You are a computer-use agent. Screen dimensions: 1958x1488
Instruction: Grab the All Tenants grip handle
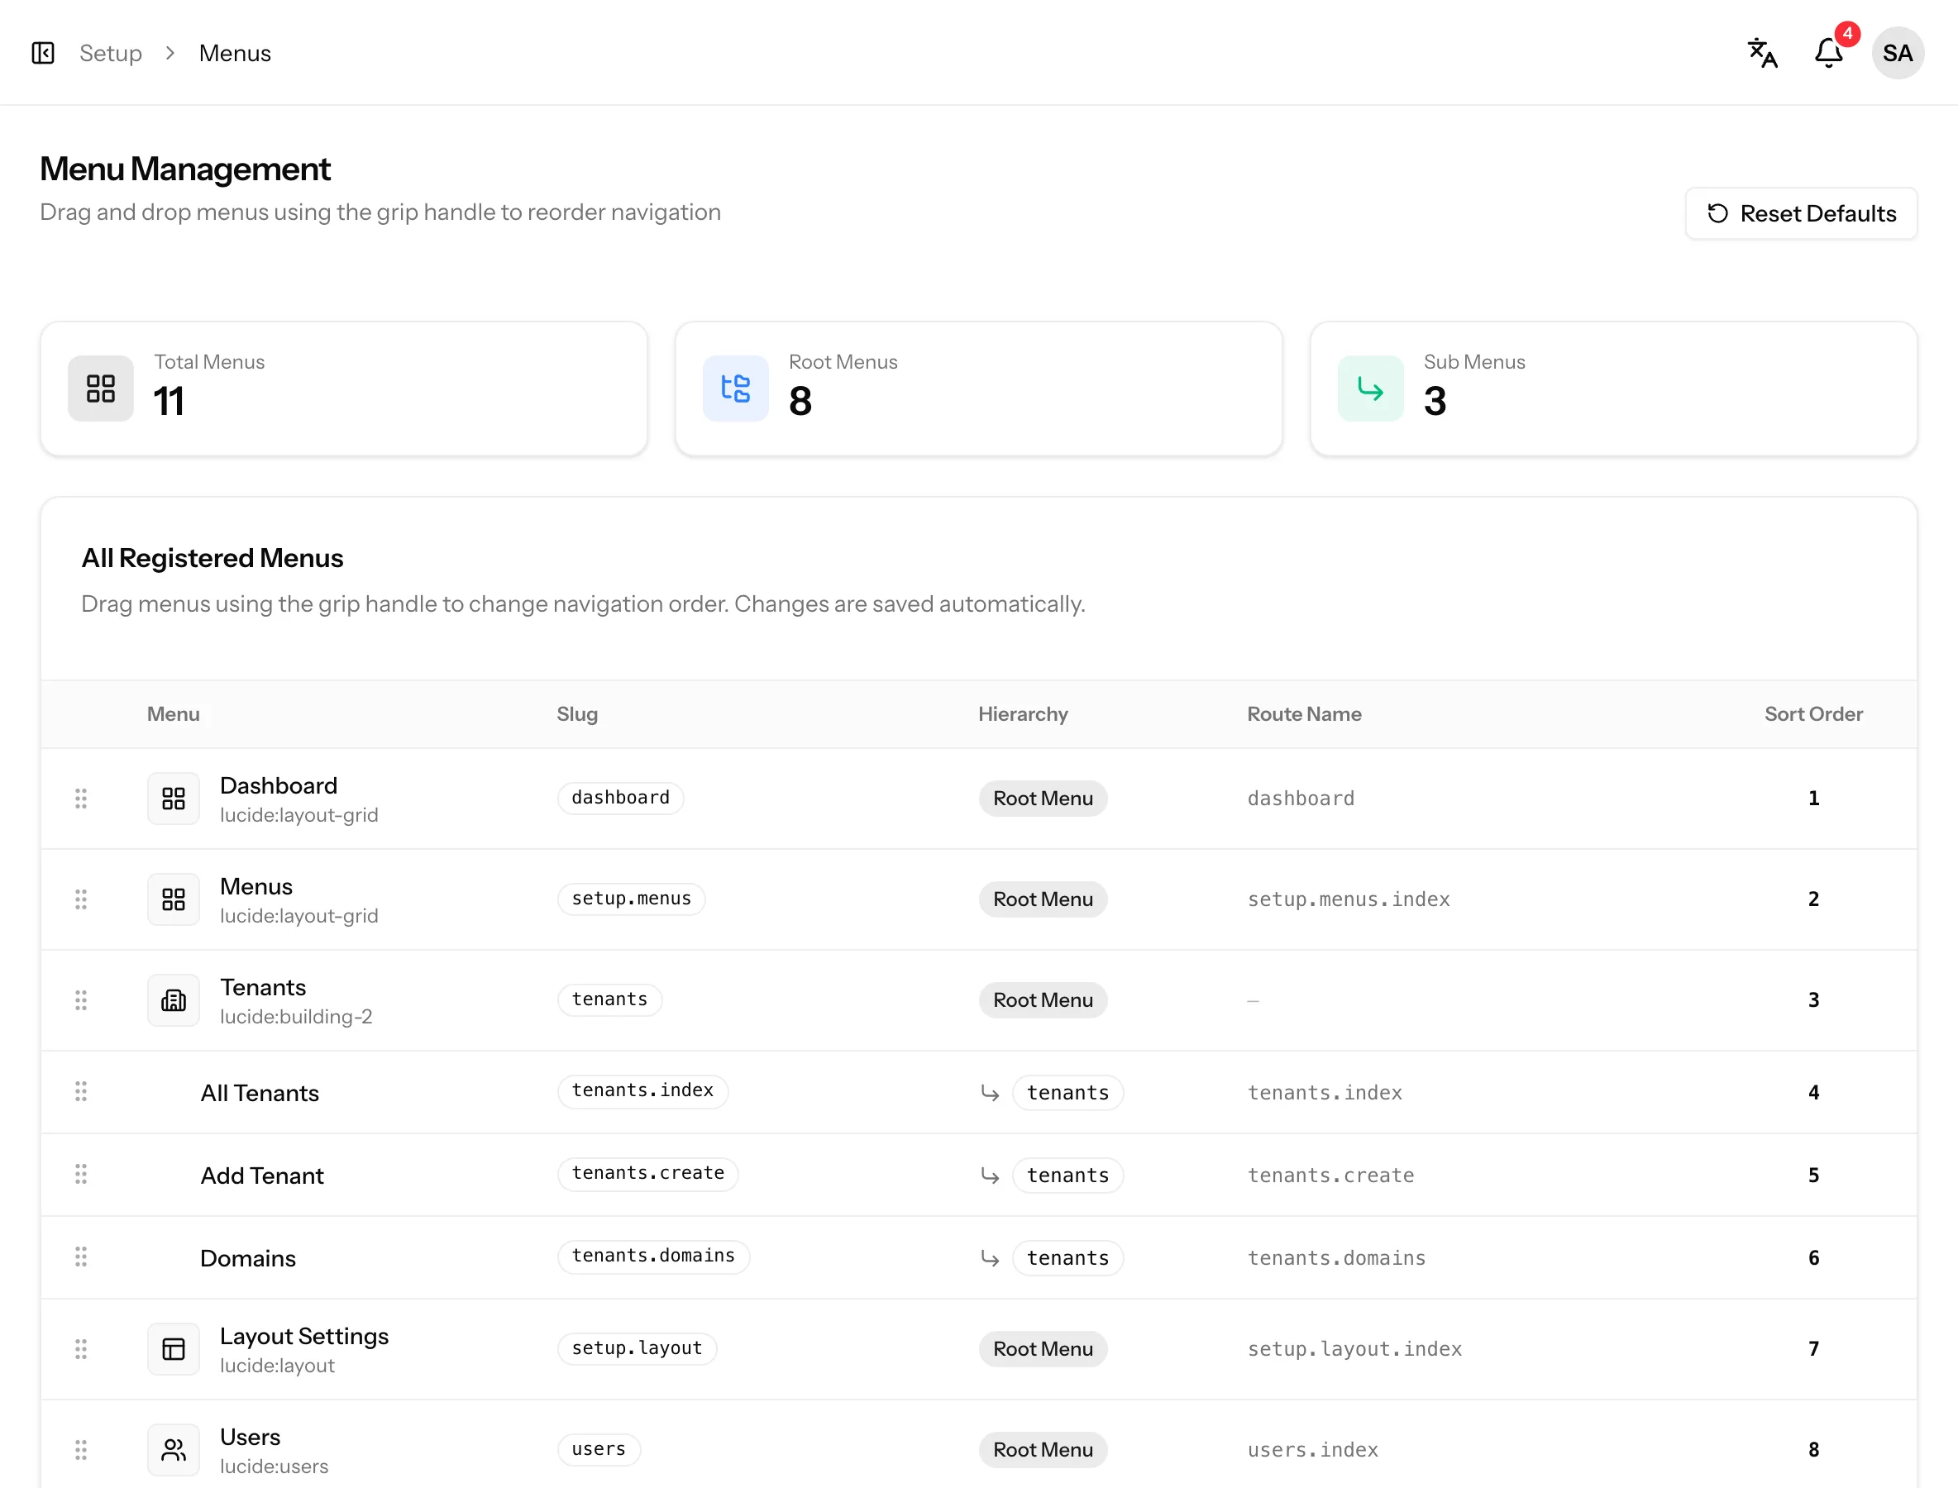click(81, 1091)
